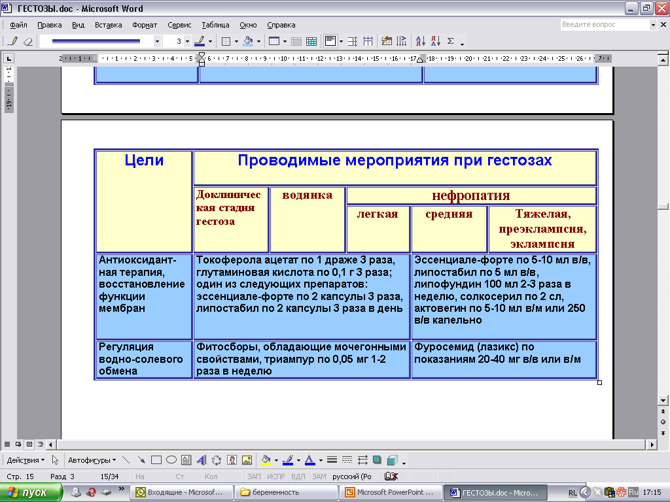Open the Автофигуры menu
670x502 pixels.
[x=92, y=460]
